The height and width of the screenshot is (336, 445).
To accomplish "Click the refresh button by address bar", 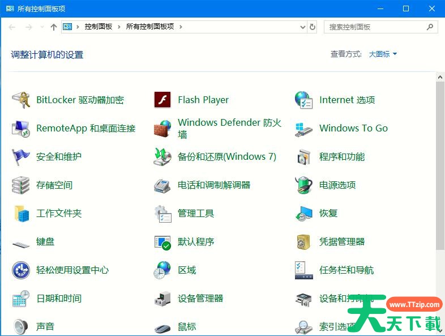I will [313, 27].
